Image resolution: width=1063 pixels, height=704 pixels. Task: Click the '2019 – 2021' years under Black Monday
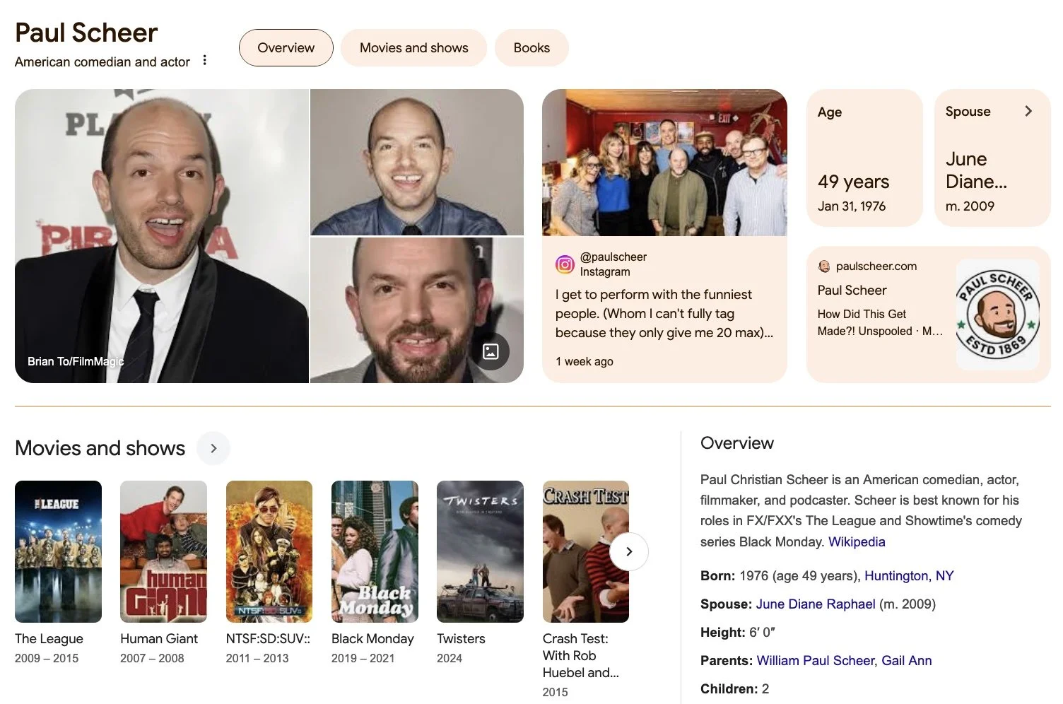(x=363, y=658)
